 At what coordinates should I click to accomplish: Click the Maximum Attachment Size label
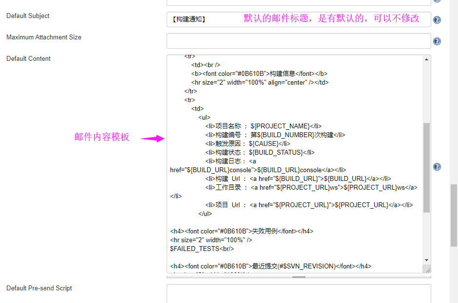tap(43, 37)
